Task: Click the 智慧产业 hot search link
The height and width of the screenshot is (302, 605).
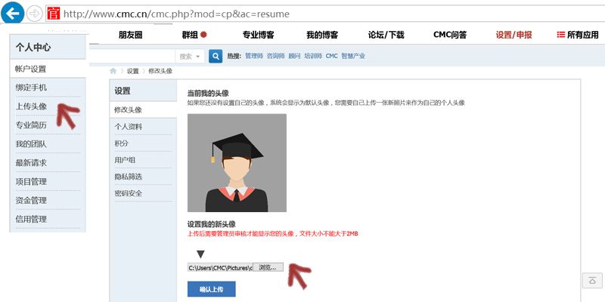Action: click(353, 56)
